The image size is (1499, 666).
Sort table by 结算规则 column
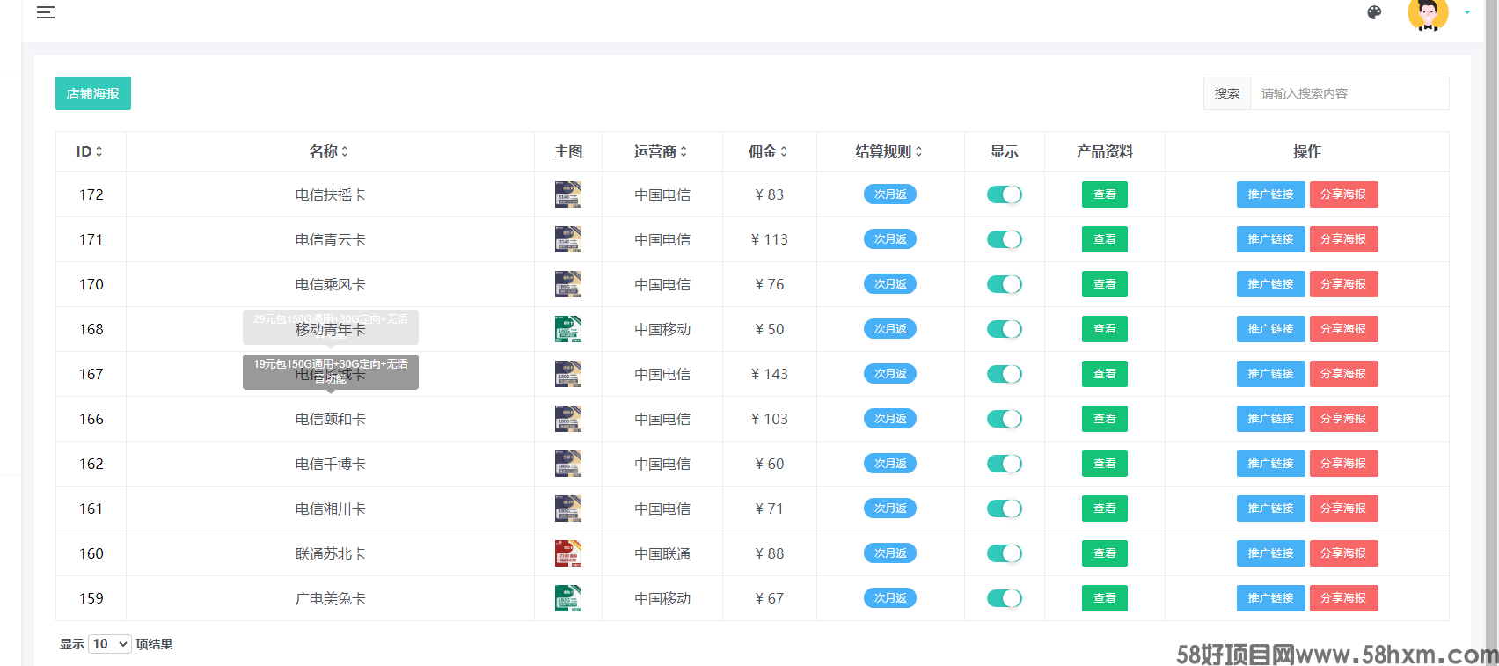[x=889, y=151]
